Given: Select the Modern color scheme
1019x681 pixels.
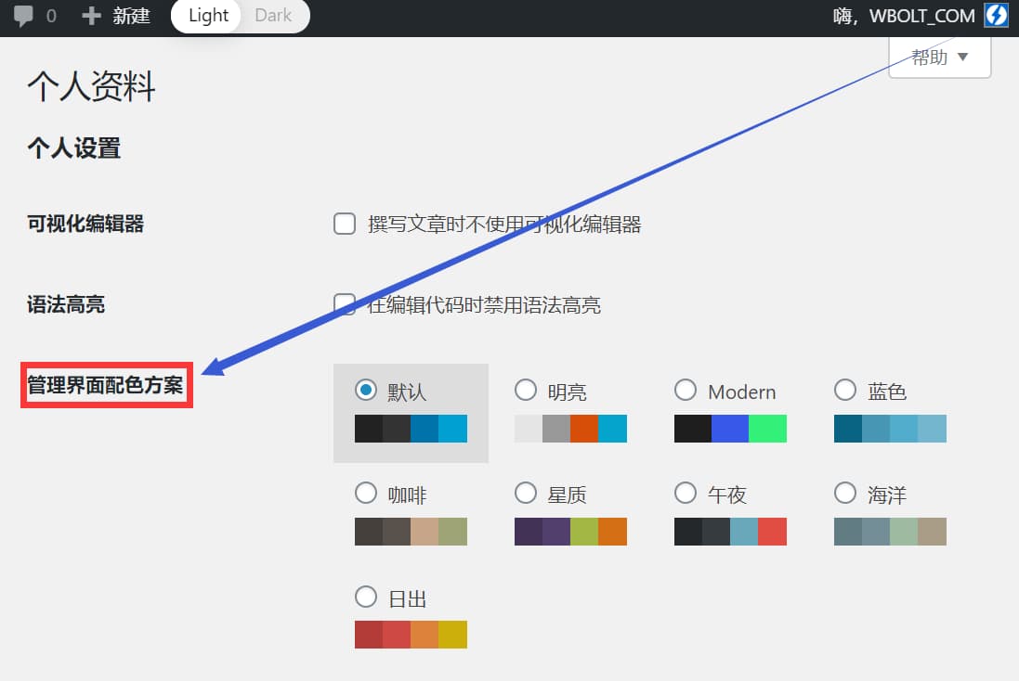Looking at the screenshot, I should tap(686, 390).
